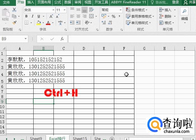Click 格式 in the cells group

tap(167, 23)
